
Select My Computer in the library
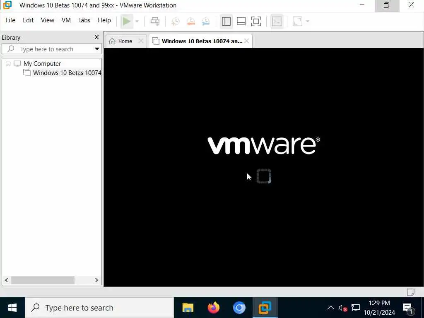[x=42, y=63]
